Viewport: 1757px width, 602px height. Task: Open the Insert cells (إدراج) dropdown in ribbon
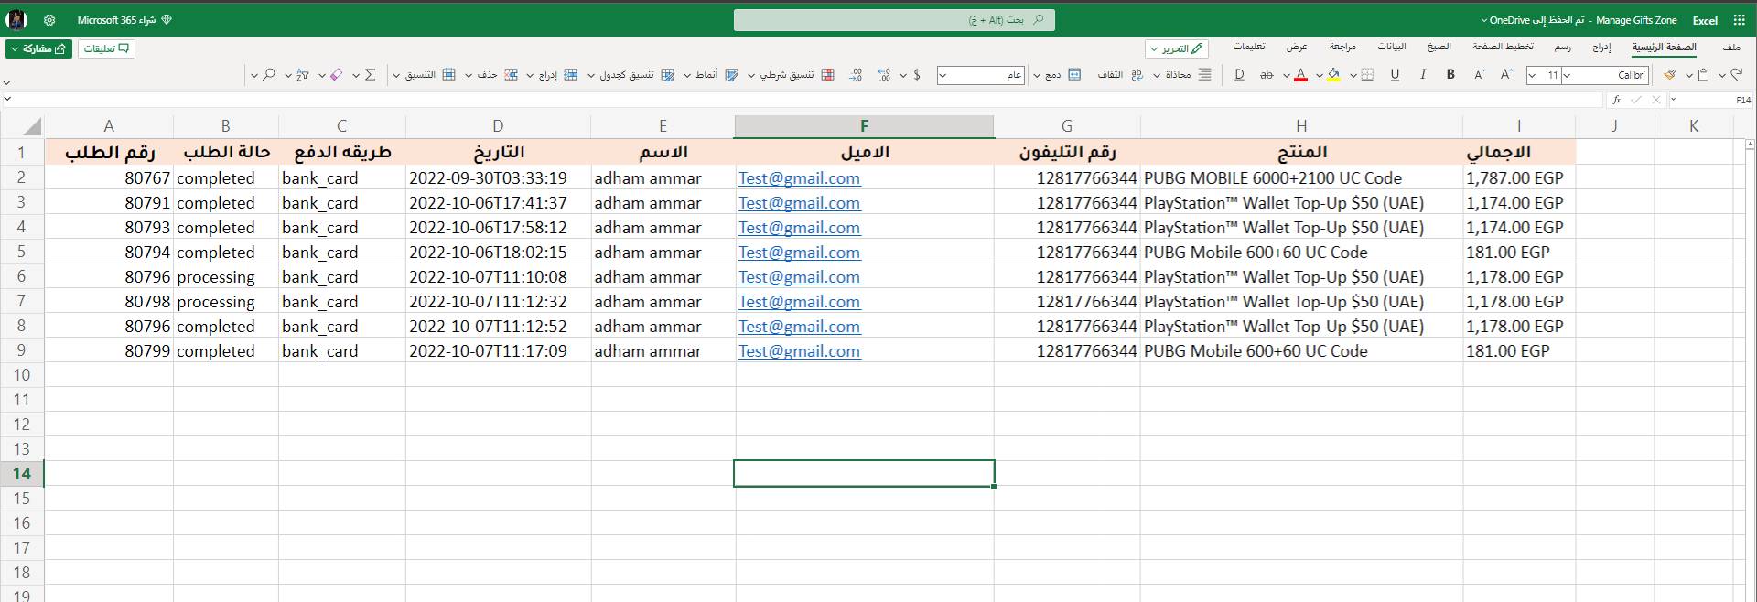pos(529,75)
